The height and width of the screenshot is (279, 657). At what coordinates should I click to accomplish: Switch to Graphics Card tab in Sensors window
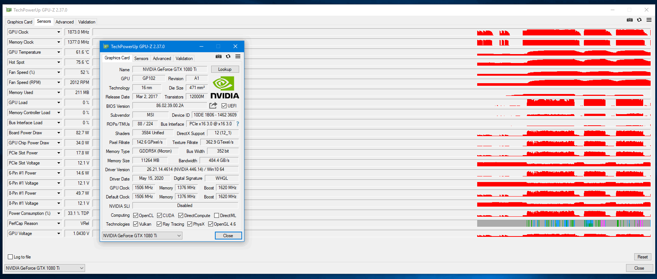point(20,22)
